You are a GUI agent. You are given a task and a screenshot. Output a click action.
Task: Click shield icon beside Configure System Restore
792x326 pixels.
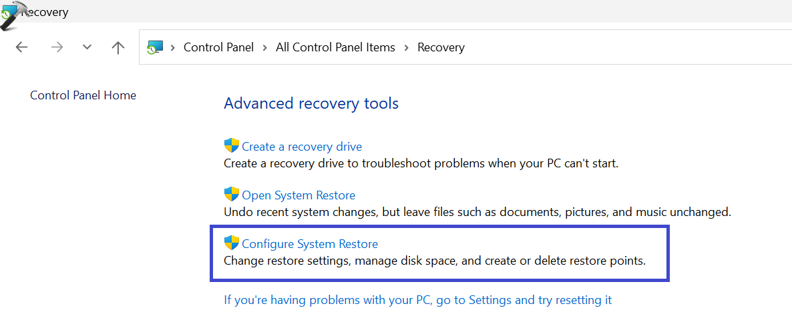pyautogui.click(x=231, y=243)
